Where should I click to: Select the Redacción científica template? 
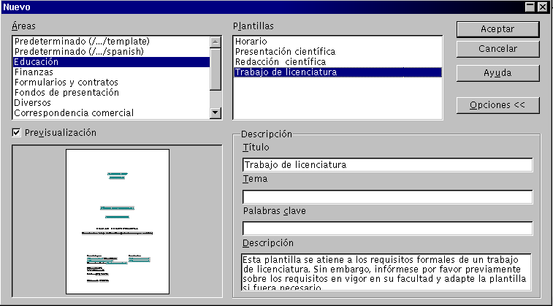coord(280,62)
